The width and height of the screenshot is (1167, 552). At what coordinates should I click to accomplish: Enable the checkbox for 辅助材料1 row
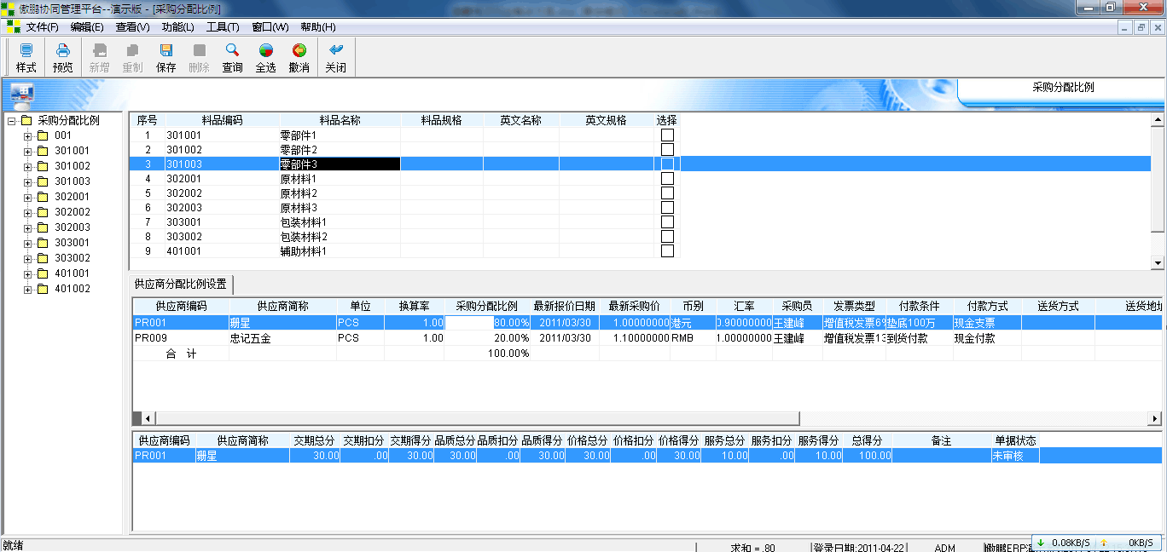tap(667, 251)
